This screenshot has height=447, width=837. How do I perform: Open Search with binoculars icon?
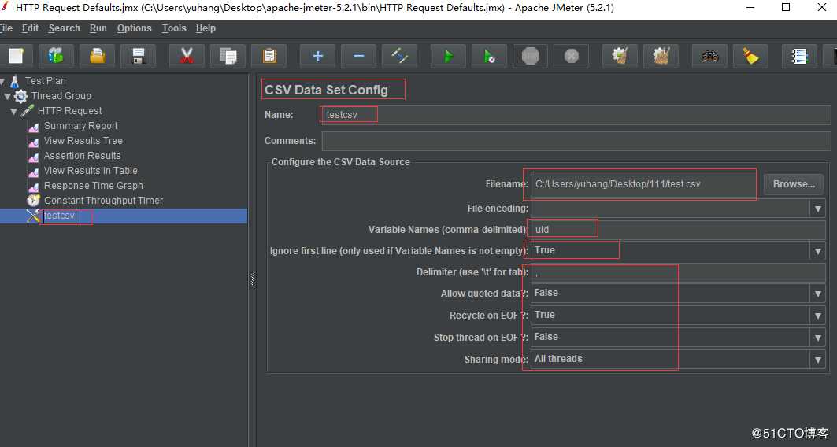pos(709,56)
